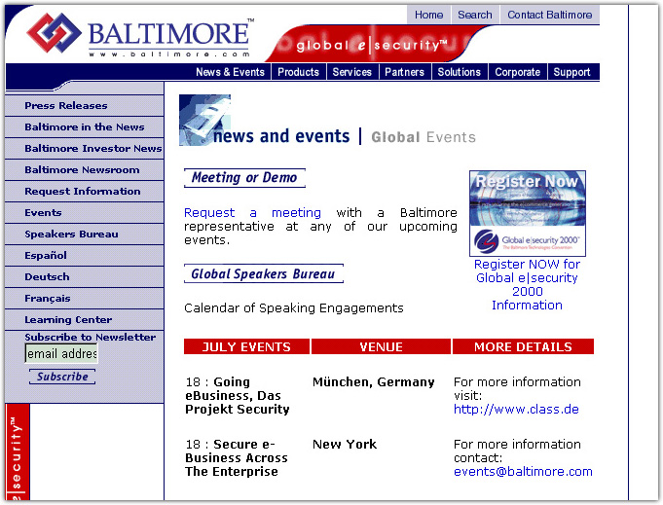The width and height of the screenshot is (663, 505).
Task: Open the Home link
Action: (428, 15)
